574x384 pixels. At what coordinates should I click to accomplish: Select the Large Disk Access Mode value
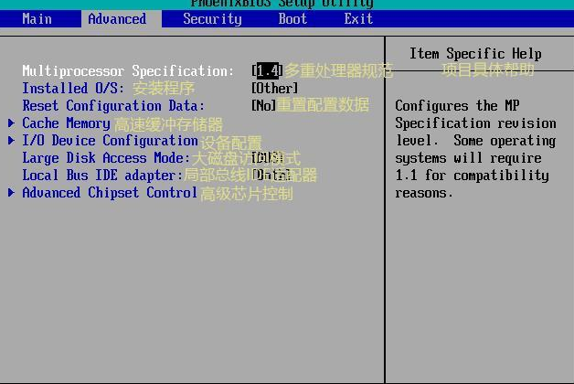(x=265, y=158)
